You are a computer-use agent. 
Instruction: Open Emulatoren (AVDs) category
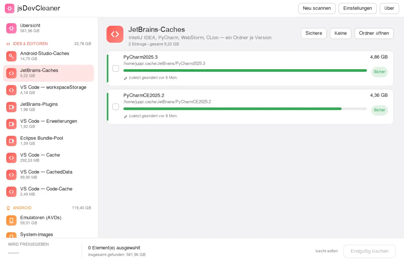click(48, 220)
